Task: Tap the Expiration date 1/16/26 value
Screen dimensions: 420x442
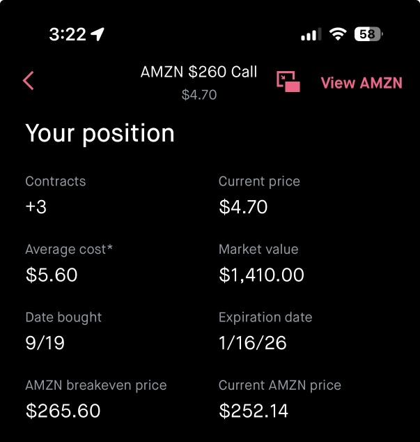Action: (252, 343)
